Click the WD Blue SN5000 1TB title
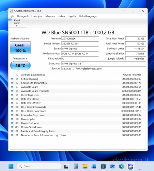Screen dimensions: 154x171 pyautogui.click(x=78, y=33)
